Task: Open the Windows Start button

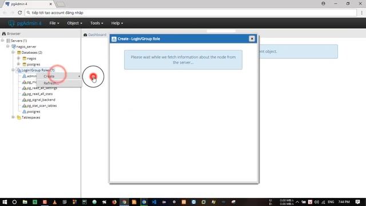Action: pyautogui.click(x=5, y=202)
